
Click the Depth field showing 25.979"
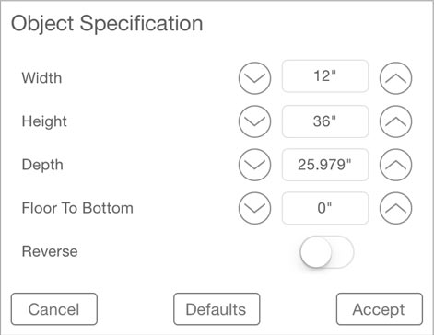(x=325, y=165)
